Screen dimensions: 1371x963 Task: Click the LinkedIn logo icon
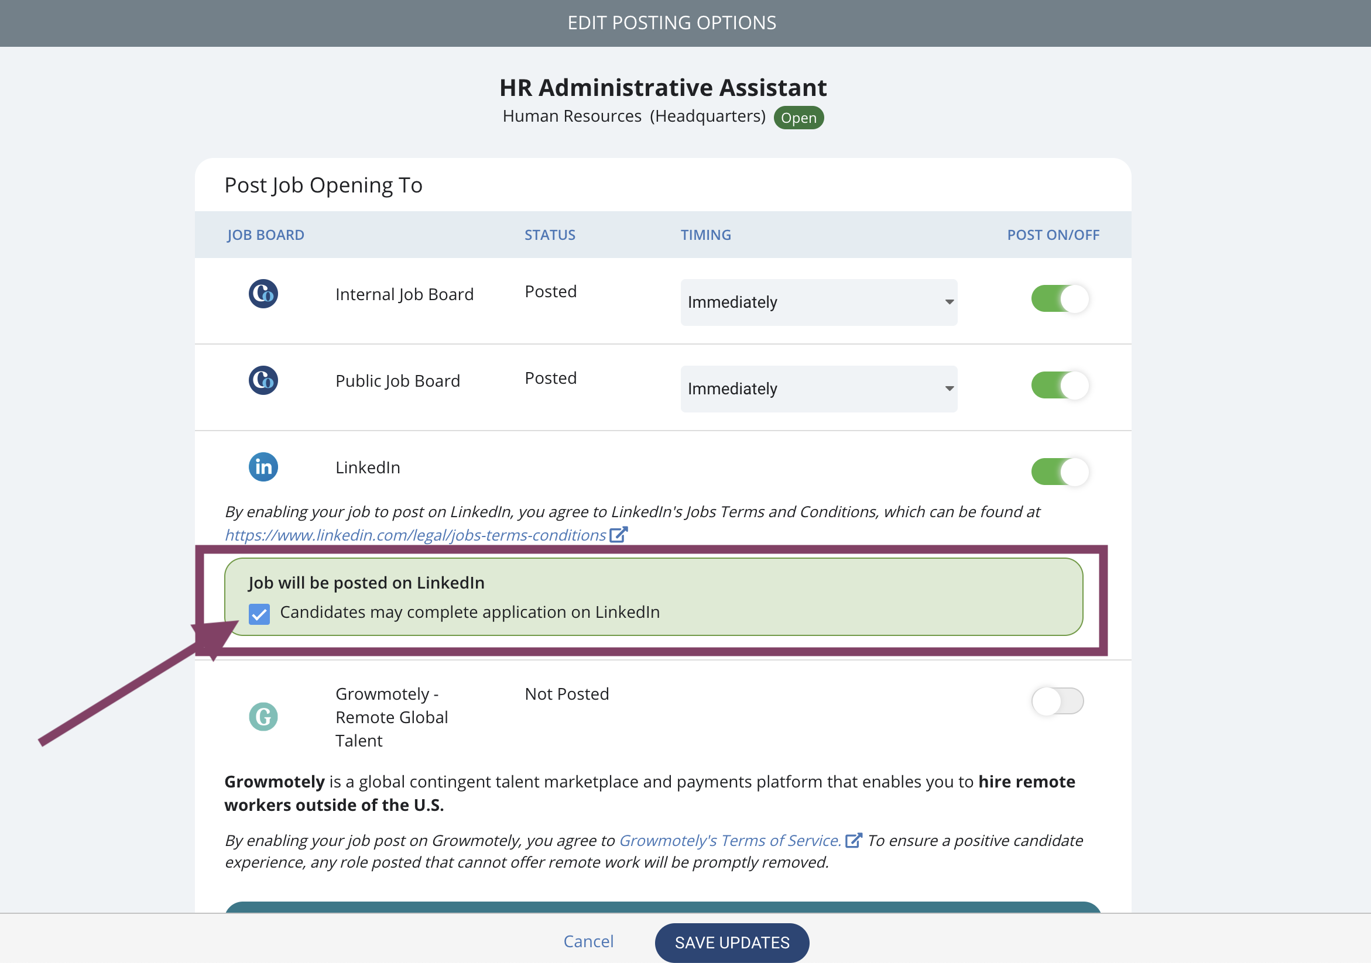(263, 467)
